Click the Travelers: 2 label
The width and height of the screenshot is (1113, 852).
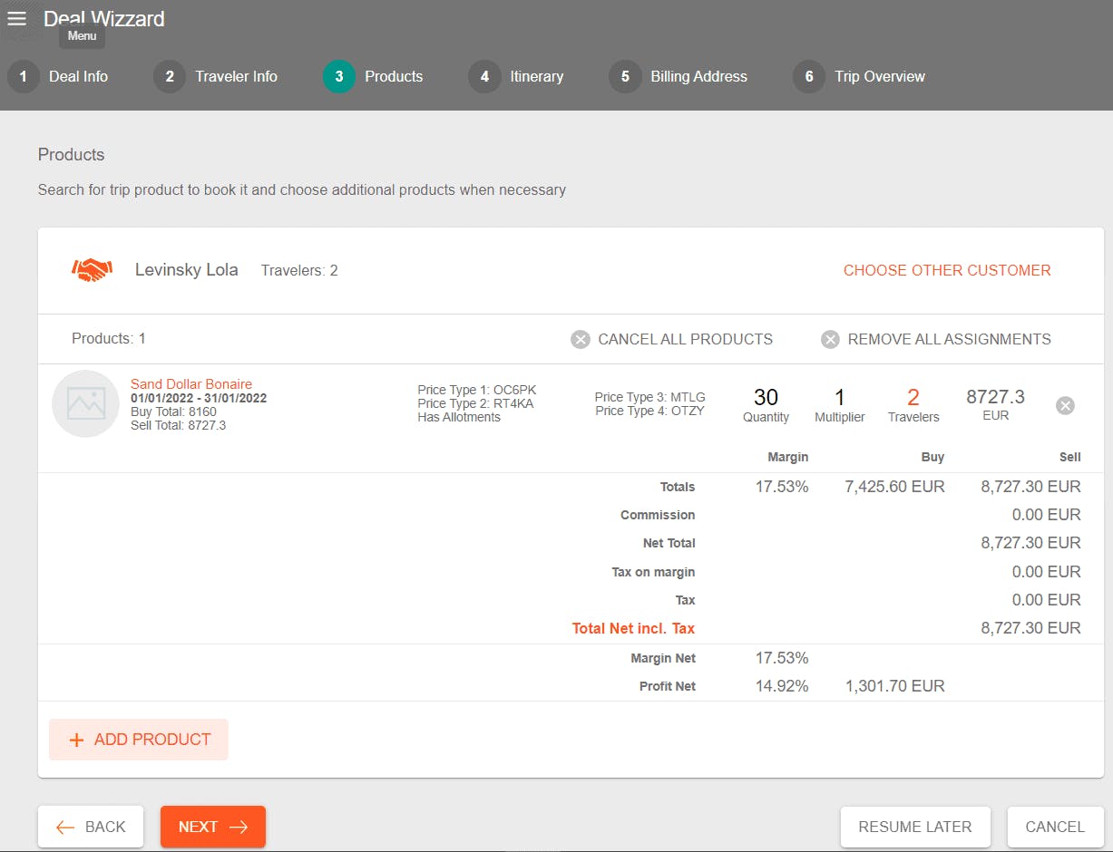point(299,270)
